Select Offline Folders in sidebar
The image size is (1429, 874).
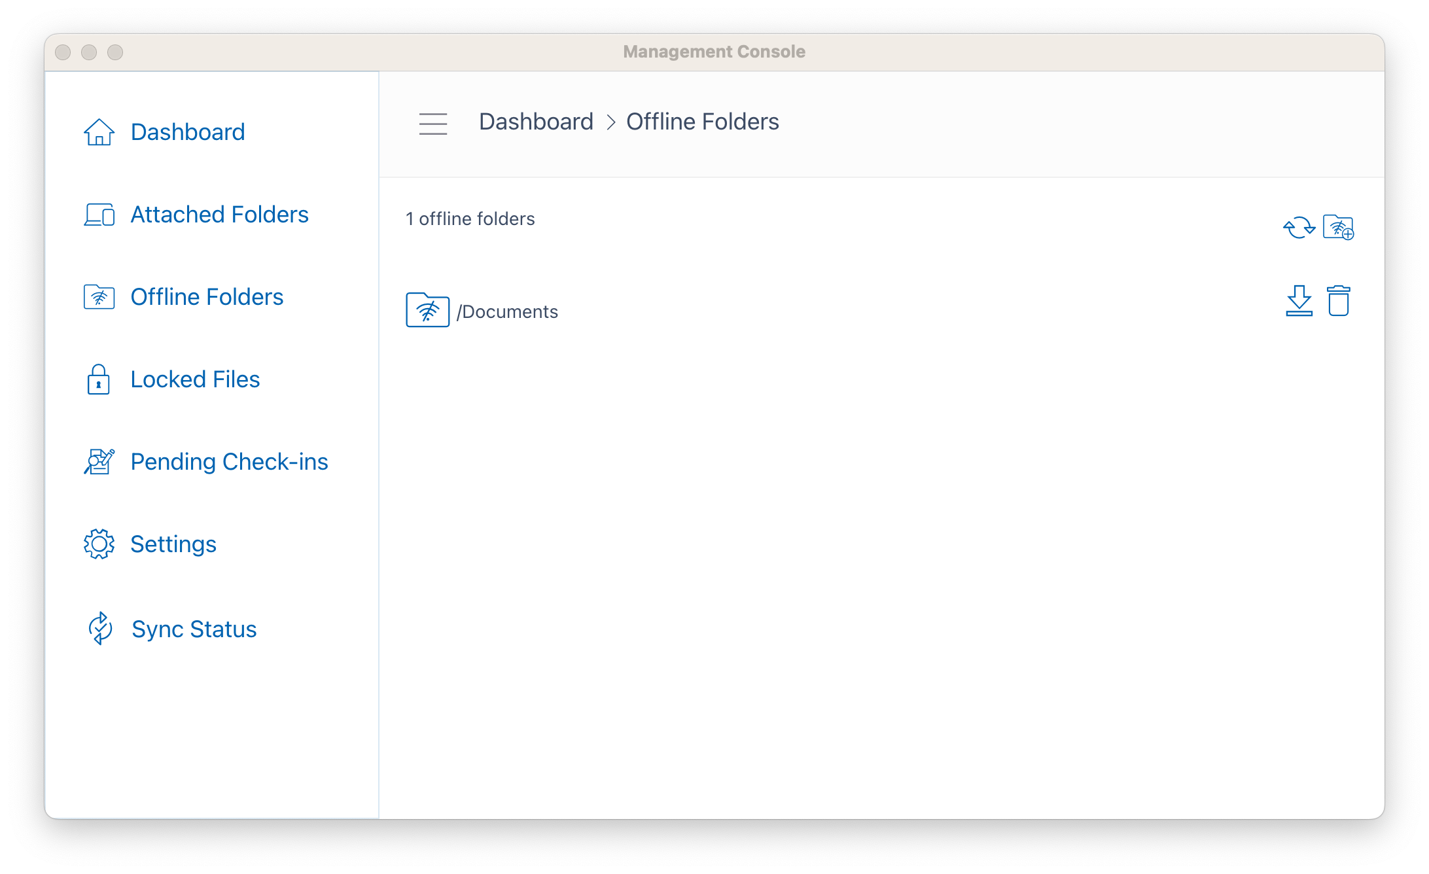[x=207, y=297]
